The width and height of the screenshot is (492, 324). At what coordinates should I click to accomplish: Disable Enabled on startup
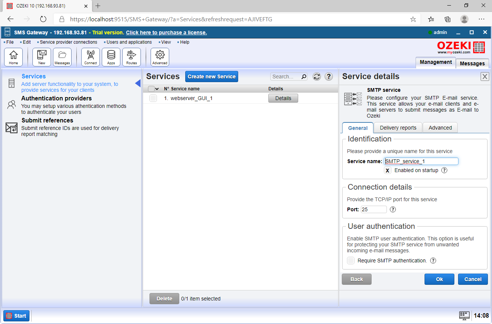pos(387,170)
